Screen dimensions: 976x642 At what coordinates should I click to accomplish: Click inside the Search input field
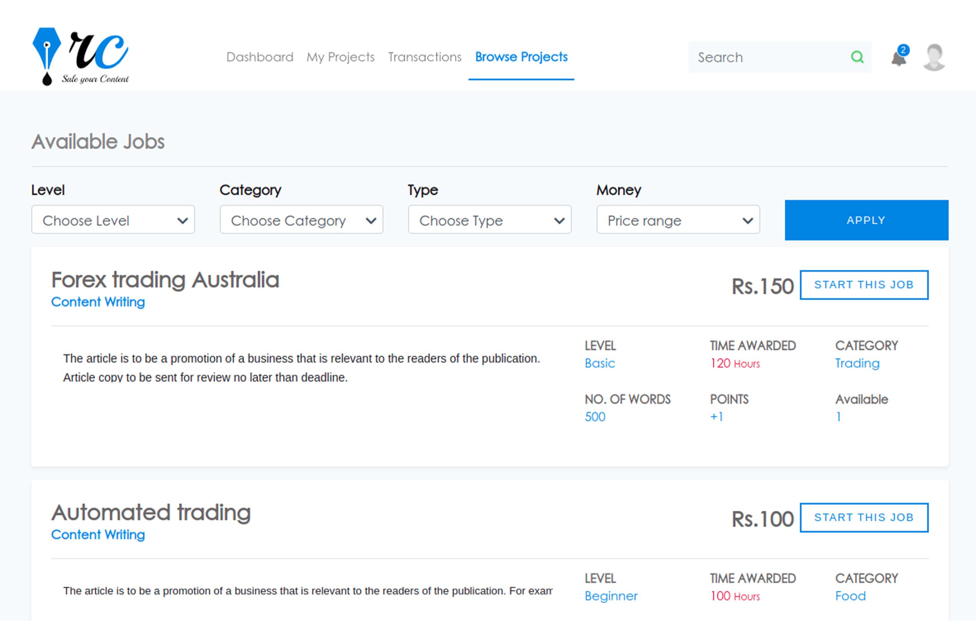point(767,57)
